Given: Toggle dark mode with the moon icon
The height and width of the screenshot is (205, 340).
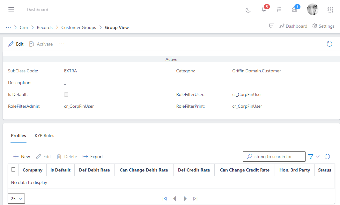Looking at the screenshot, I should click(x=248, y=10).
